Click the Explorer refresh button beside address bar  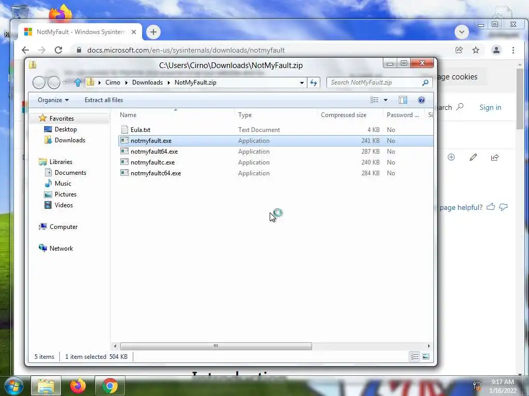[314, 82]
